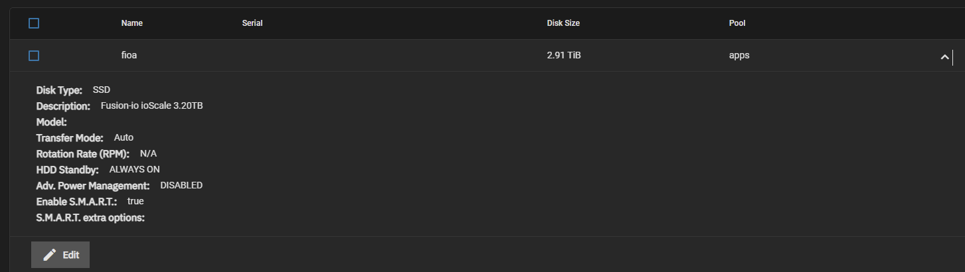Click the Fusion-io ioScale 3.20TB description
965x272 pixels.
click(x=152, y=105)
